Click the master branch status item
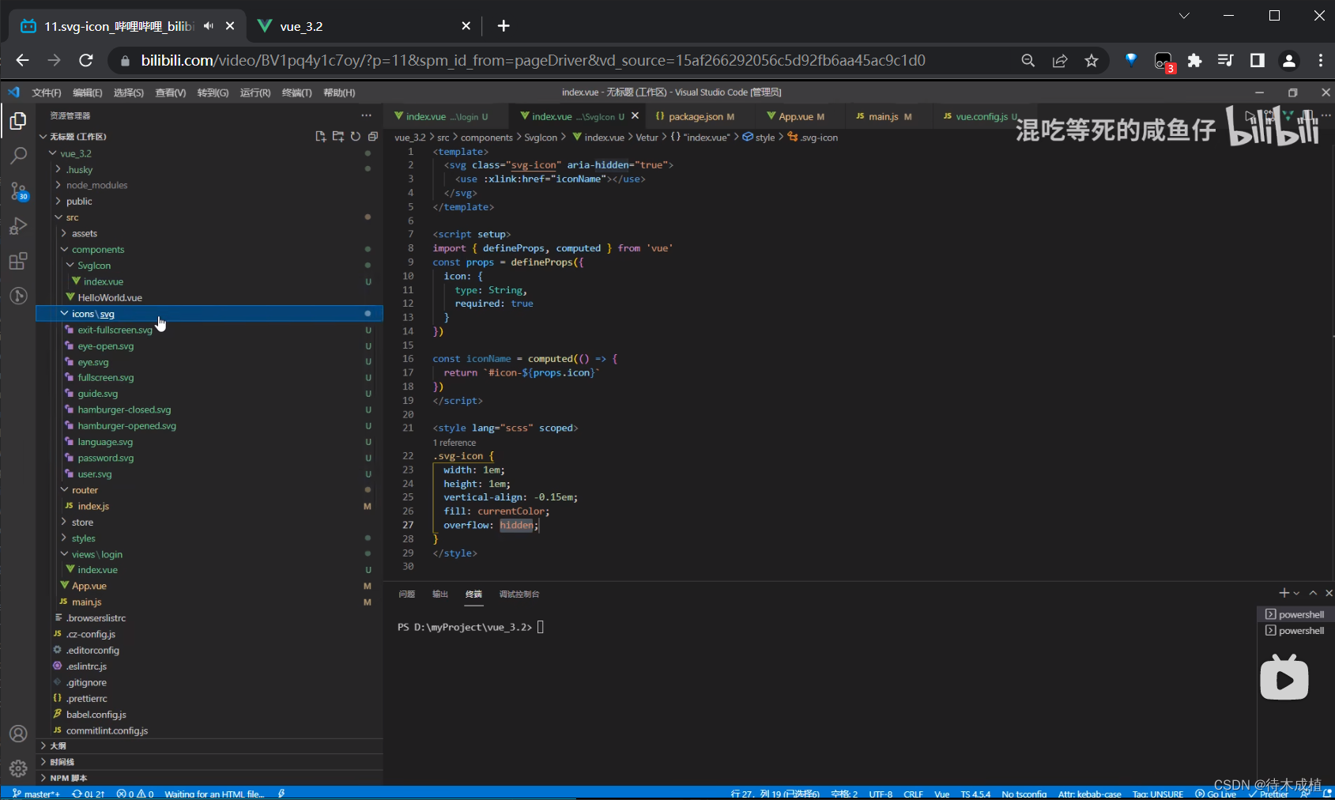 (x=36, y=794)
